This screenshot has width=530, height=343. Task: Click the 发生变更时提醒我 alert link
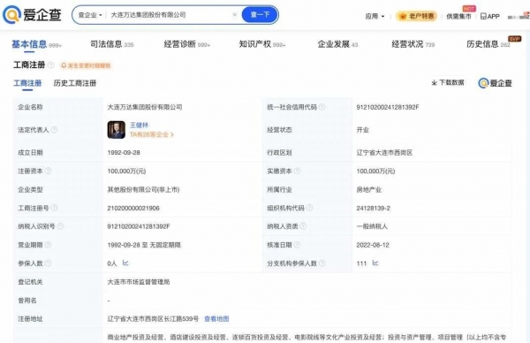point(87,65)
